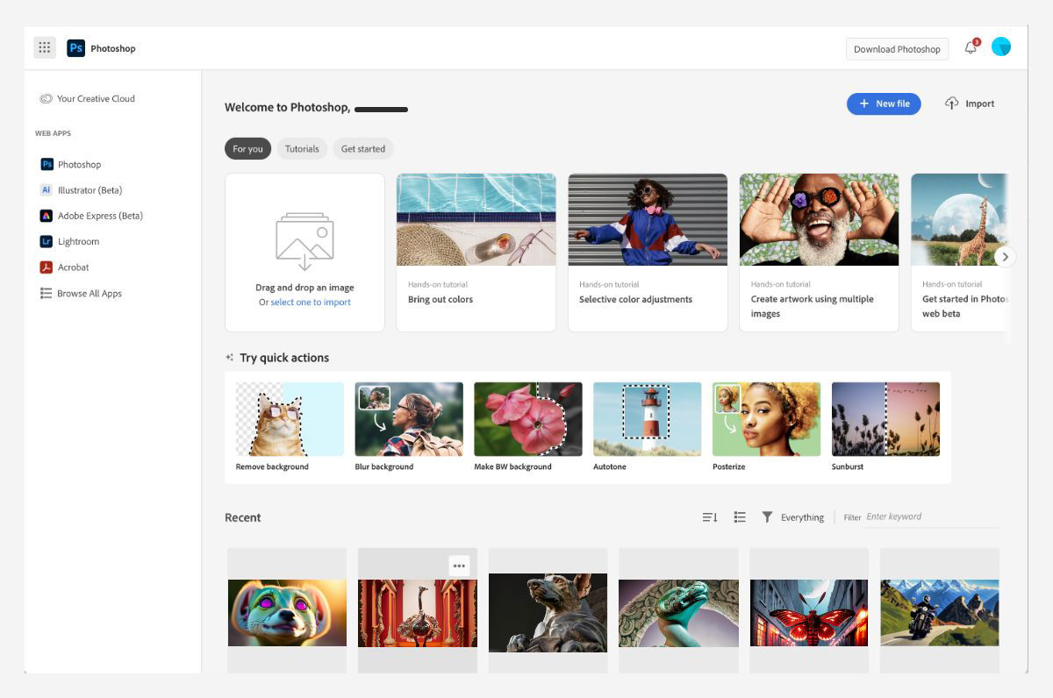The height and width of the screenshot is (698, 1053).
Task: Open the Everything filter dropdown
Action: coord(801,517)
